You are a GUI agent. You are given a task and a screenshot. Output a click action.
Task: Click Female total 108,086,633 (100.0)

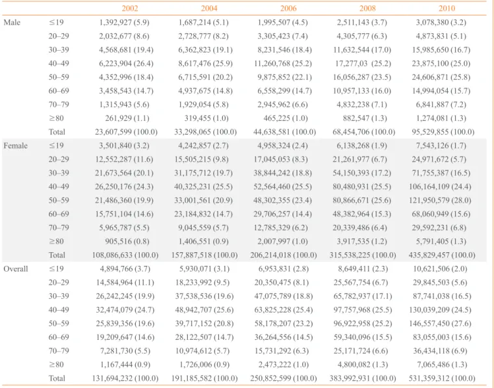pyautogui.click(x=125, y=255)
